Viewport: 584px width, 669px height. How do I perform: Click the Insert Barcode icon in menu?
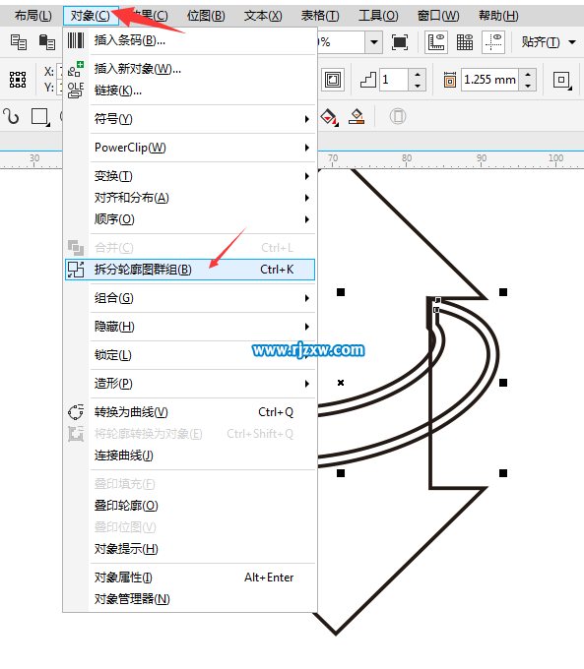click(x=76, y=40)
